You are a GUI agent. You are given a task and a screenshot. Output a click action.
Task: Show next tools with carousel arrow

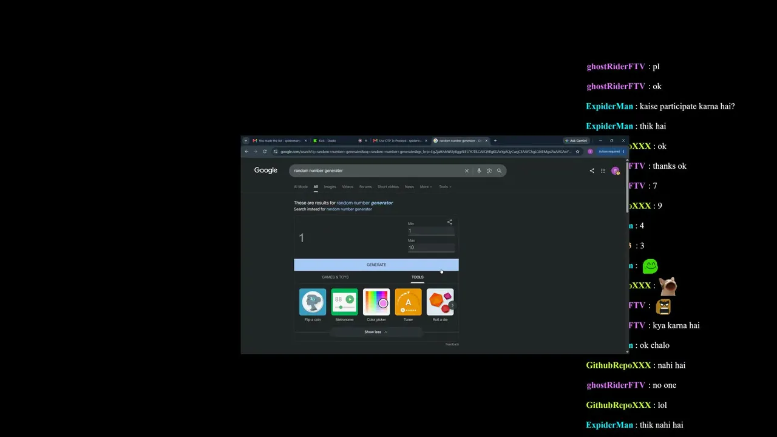[452, 305]
